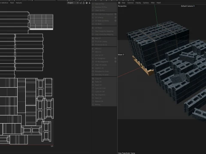Open the Default Camera selector
206x154 pixels.
pyautogui.click(x=188, y=6)
